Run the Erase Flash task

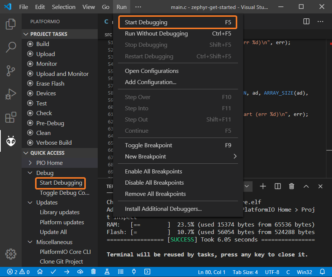(x=60, y=83)
